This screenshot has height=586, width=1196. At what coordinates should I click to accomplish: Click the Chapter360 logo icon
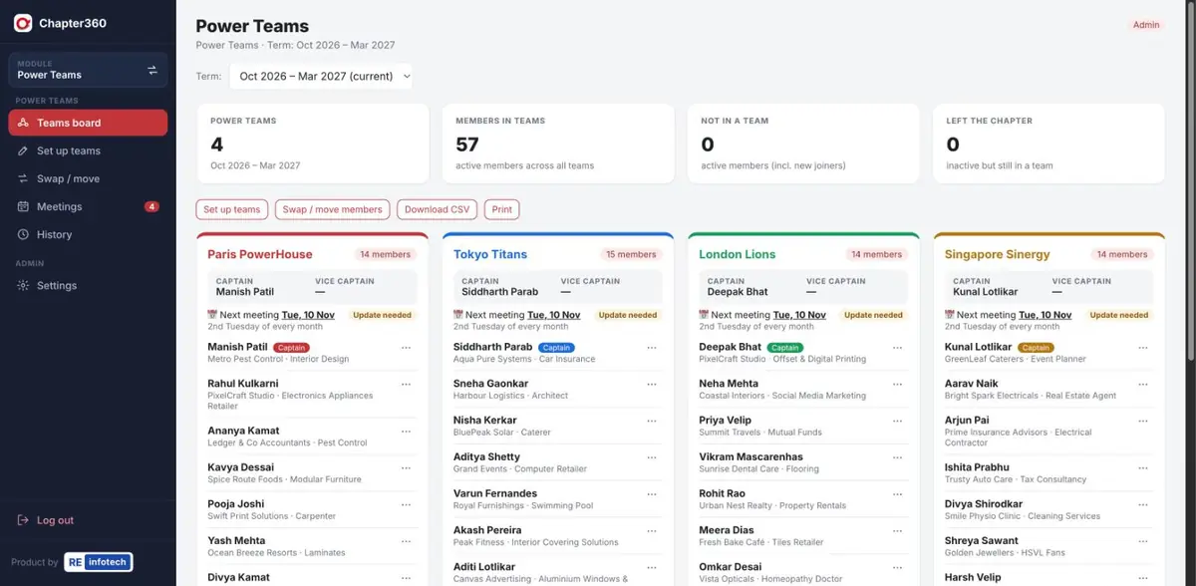[x=23, y=23]
